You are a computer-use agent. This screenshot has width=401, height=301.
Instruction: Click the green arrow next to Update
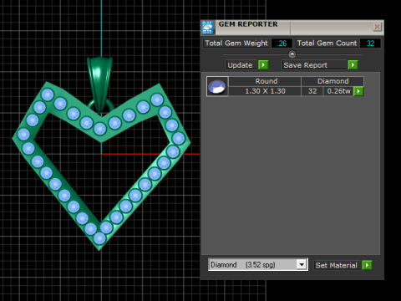(263, 65)
